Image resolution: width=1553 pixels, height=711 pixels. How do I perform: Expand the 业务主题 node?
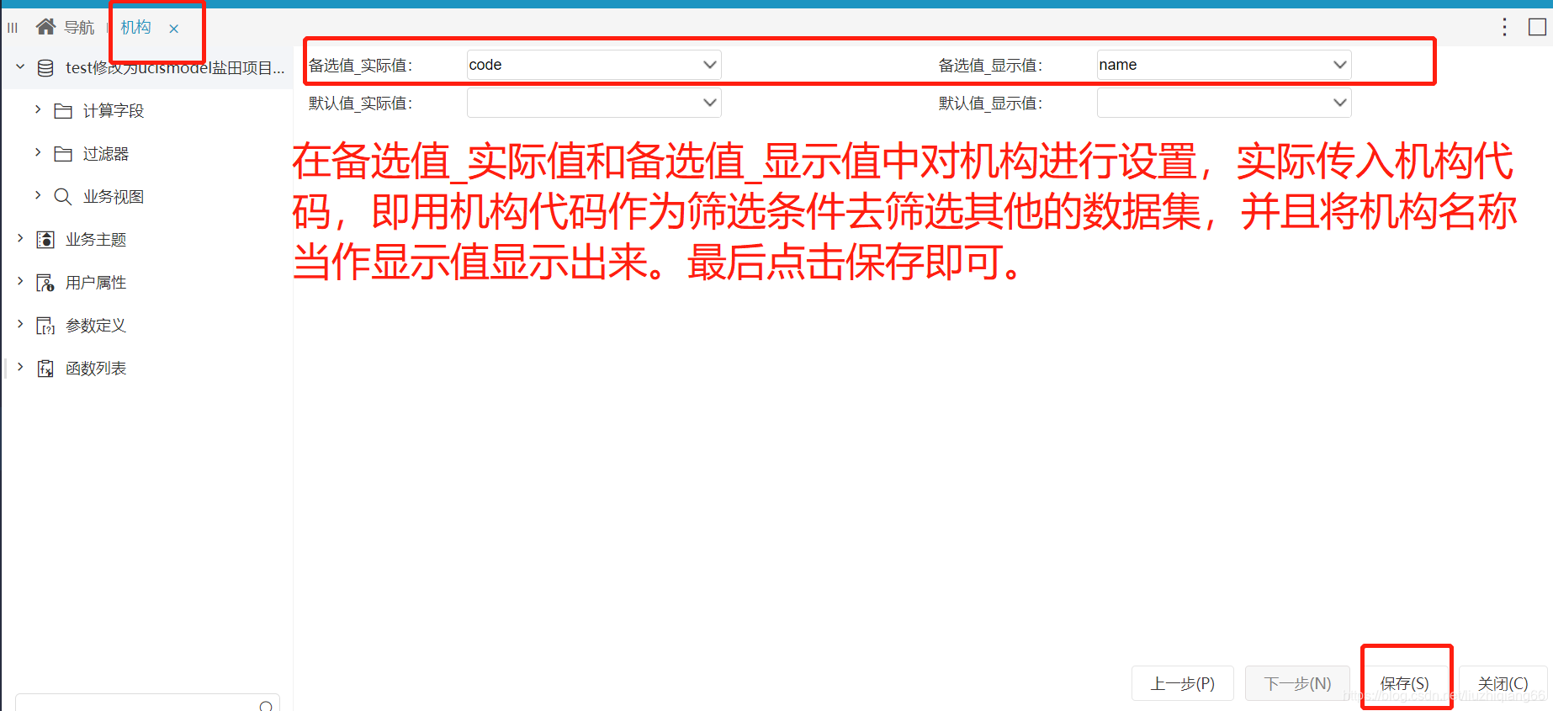pos(20,238)
